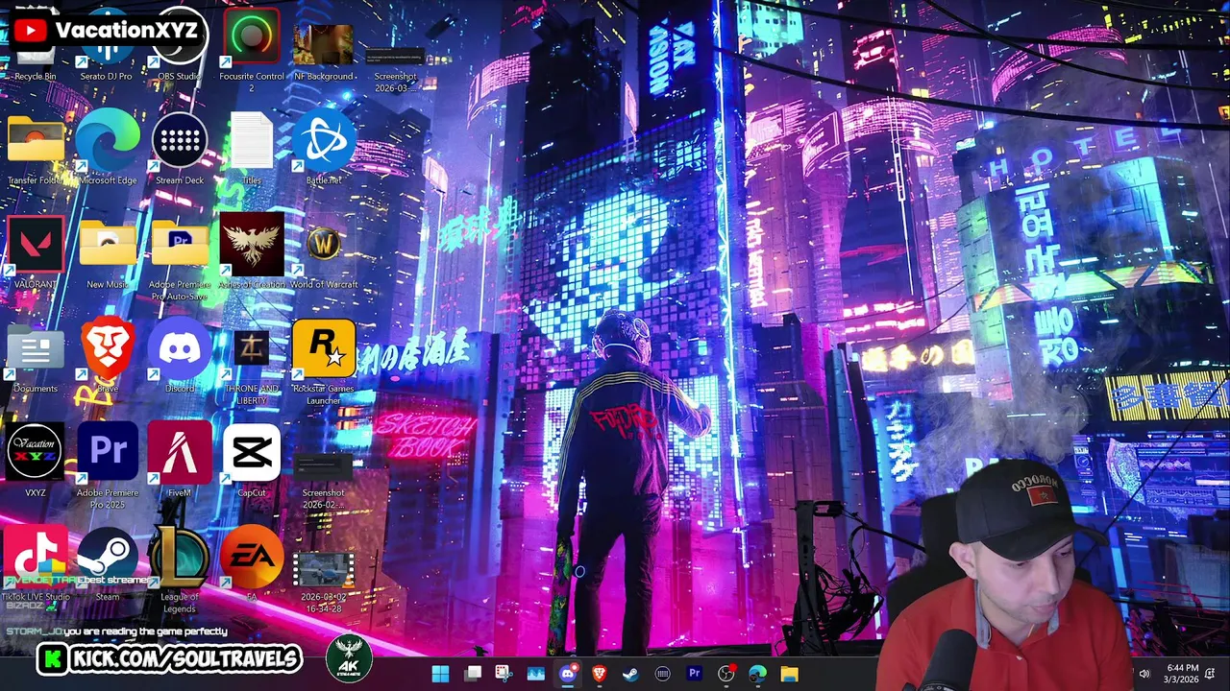This screenshot has height=691, width=1230.
Task: Open the Documents shortcut on the desktop
Action: [x=36, y=360]
